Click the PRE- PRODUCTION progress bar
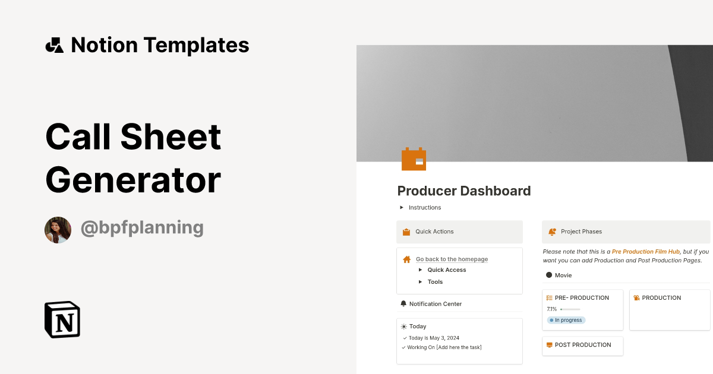The image size is (713, 374). pyautogui.click(x=570, y=309)
